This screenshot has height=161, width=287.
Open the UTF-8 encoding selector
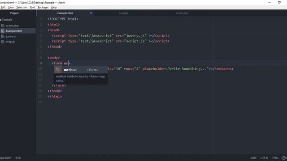pyautogui.click(x=264, y=158)
